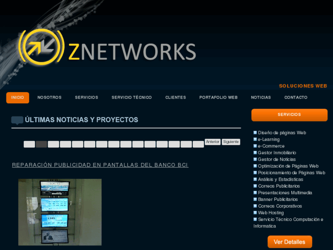Select the Análisis y Estadísticas text
This screenshot has height=250, width=333.
tap(280, 179)
